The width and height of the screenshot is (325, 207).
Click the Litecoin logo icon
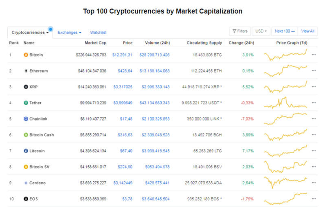coord(26,151)
